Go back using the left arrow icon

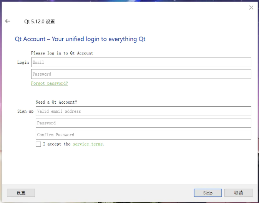pyautogui.click(x=7, y=21)
